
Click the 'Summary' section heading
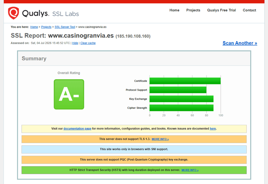click(x=34, y=59)
